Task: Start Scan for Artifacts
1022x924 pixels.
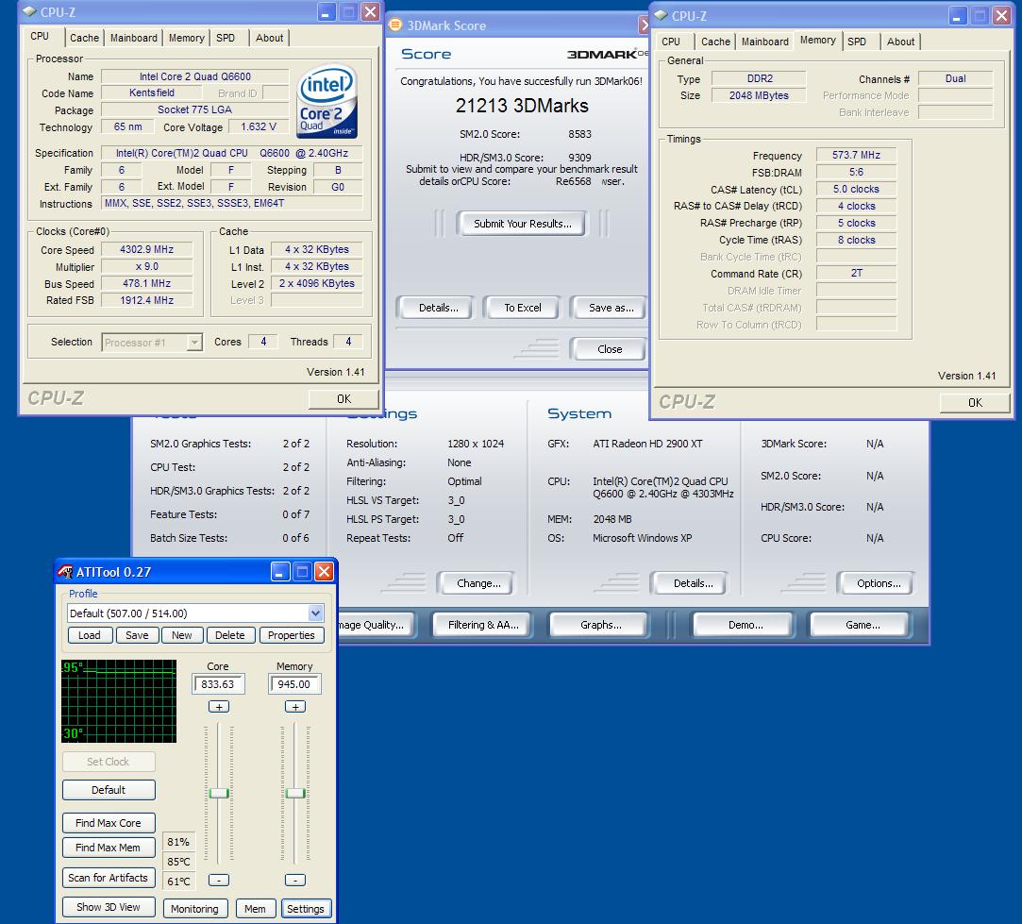Action: pyautogui.click(x=109, y=878)
